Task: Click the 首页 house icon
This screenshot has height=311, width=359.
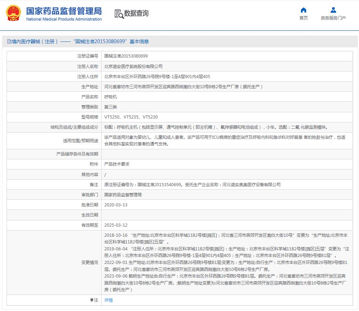Action: point(304,10)
